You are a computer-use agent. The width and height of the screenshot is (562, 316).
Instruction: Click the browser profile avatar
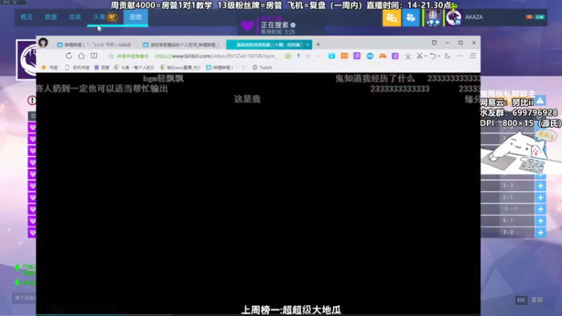pos(44,43)
